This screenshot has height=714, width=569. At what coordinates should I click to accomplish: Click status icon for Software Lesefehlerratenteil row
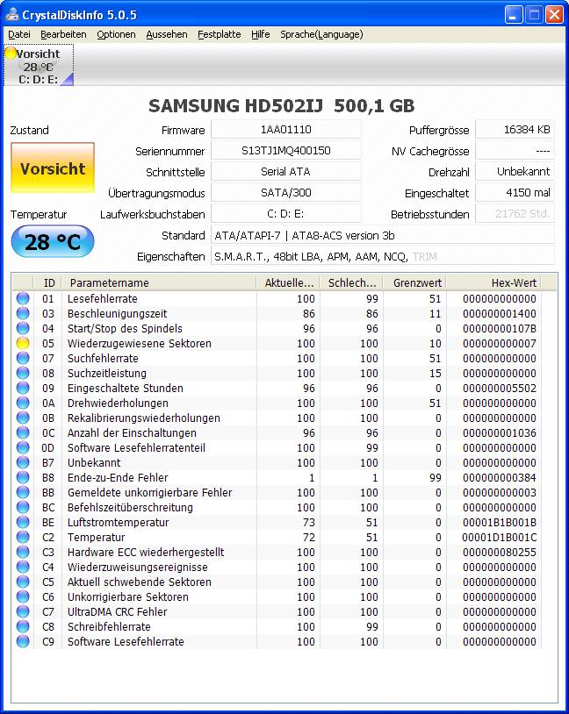pos(23,447)
